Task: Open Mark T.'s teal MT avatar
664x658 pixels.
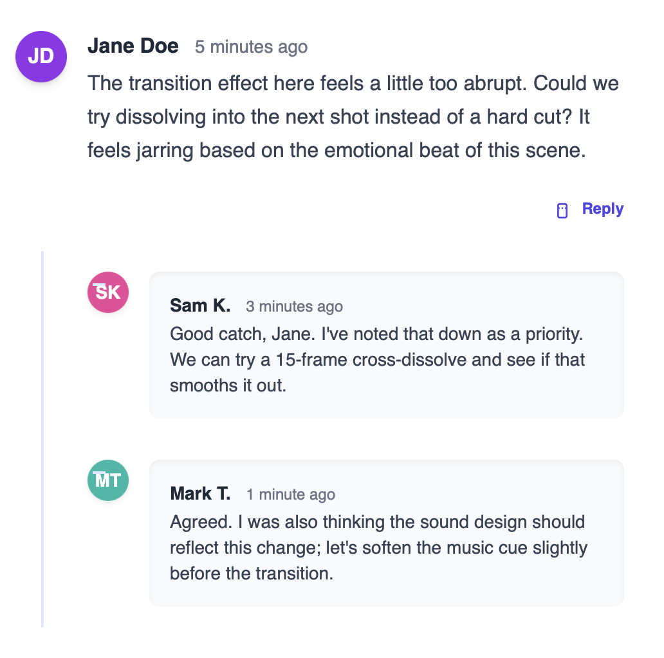Action: click(108, 480)
